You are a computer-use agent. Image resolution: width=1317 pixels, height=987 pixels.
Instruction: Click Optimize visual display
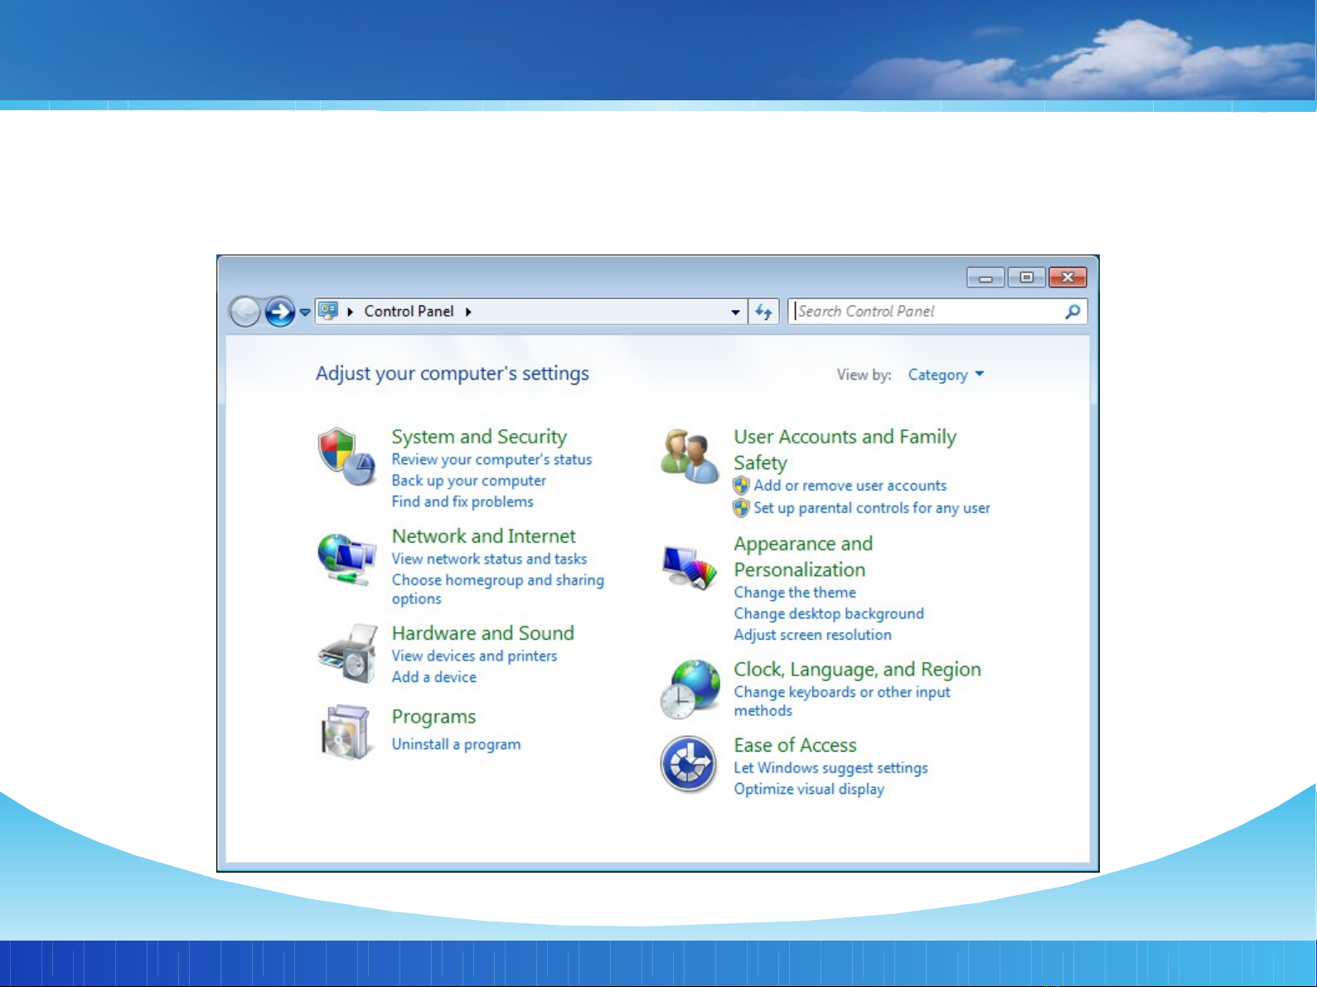(x=809, y=789)
